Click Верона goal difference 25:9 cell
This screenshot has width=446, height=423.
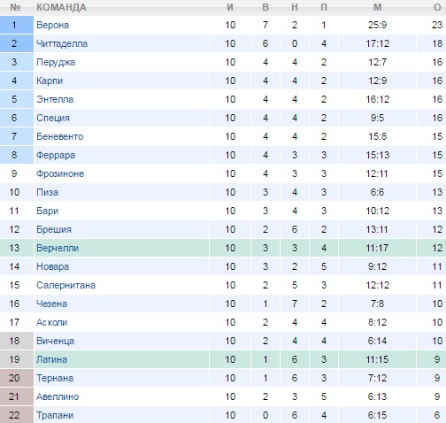tap(377, 25)
